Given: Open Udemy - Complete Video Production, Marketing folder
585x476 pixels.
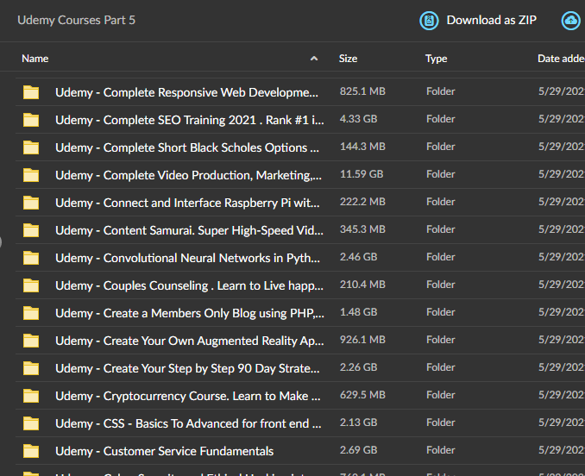Looking at the screenshot, I should [x=188, y=175].
